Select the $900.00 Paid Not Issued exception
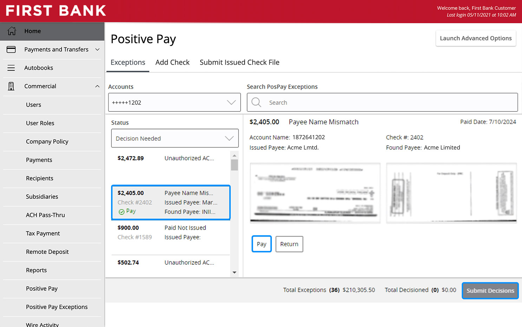The height and width of the screenshot is (327, 522). pyautogui.click(x=171, y=237)
